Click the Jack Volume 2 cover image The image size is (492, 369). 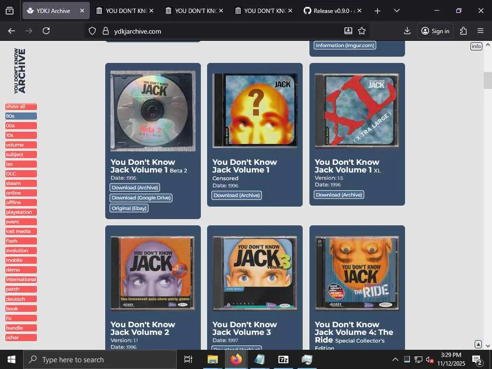click(x=153, y=273)
